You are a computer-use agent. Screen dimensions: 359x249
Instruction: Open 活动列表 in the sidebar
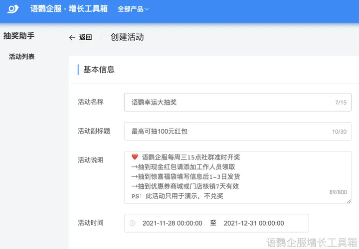tap(22, 57)
